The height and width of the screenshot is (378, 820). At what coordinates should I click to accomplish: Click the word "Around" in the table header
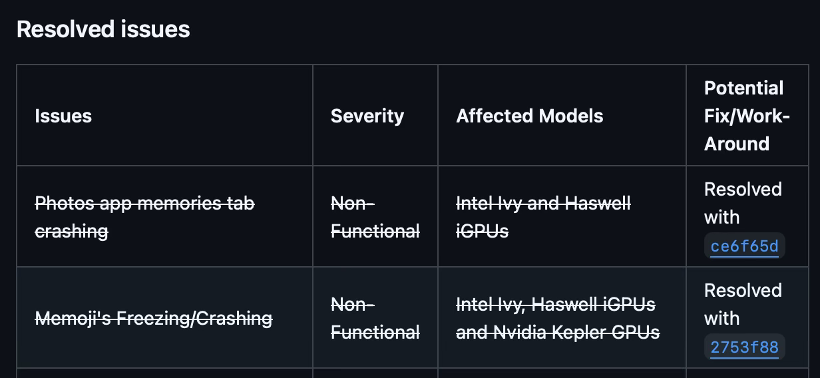[x=737, y=144]
